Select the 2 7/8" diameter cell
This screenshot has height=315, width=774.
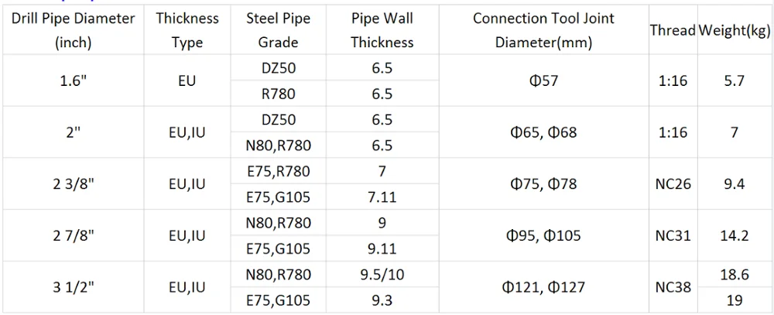pyautogui.click(x=74, y=236)
